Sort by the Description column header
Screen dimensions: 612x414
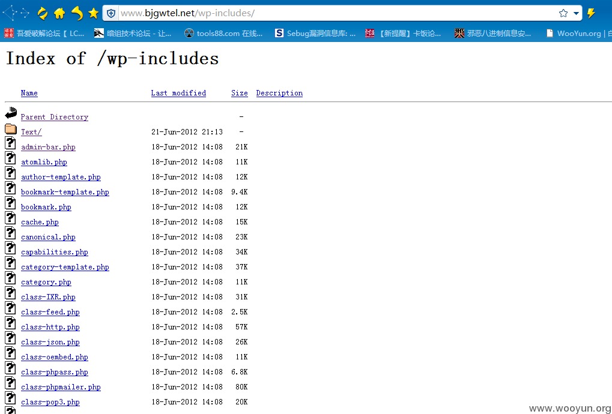click(279, 93)
